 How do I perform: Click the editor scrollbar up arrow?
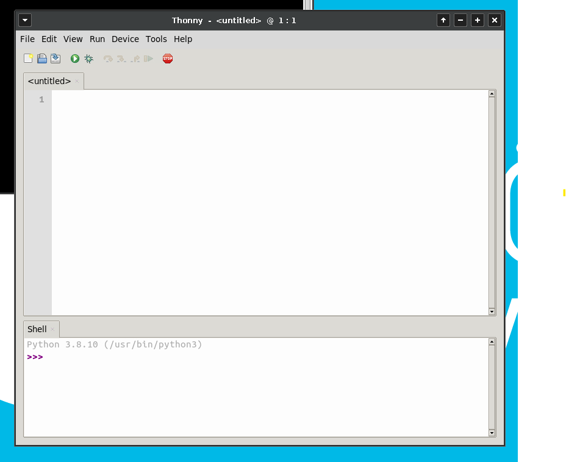tap(492, 94)
